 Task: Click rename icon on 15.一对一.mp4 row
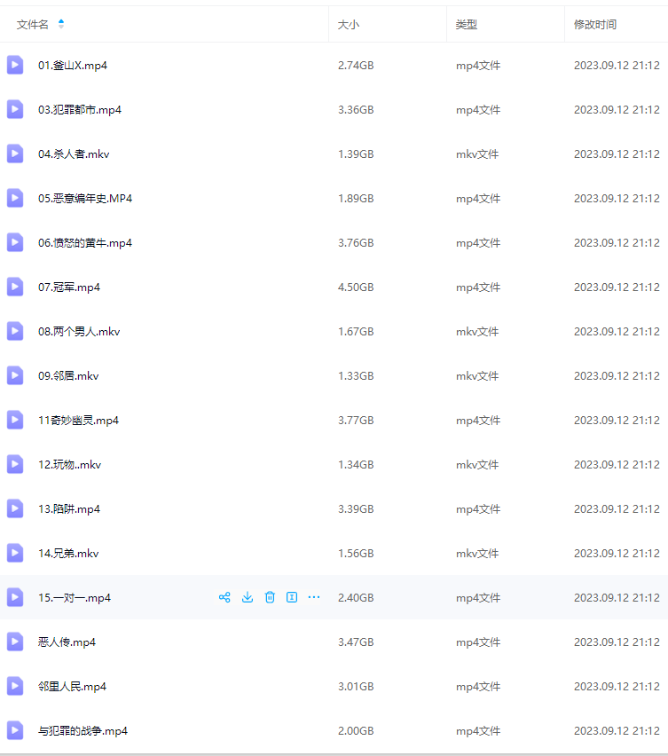pos(292,597)
